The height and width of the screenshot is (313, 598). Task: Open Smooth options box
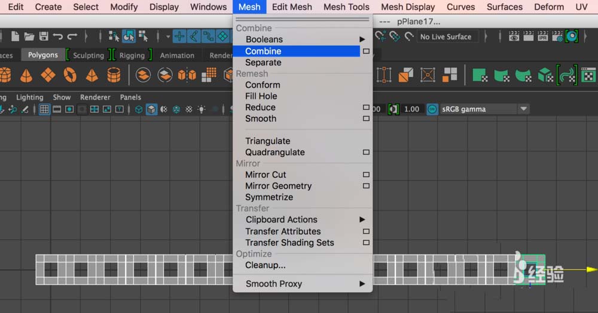click(366, 119)
